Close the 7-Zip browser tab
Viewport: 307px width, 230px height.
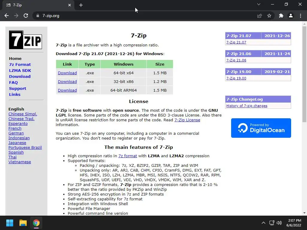[70, 5]
